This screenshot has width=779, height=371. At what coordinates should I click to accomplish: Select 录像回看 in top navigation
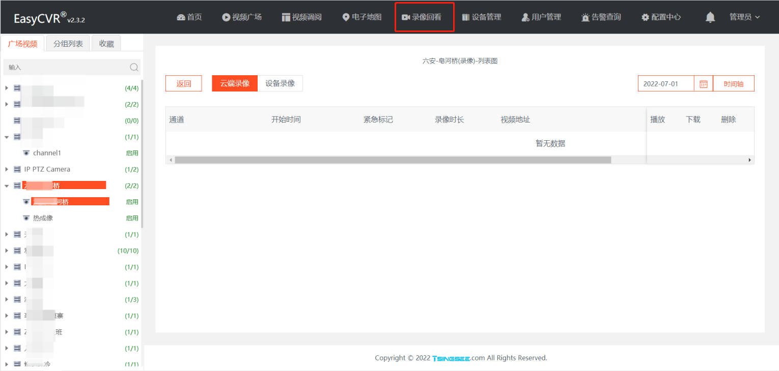tap(422, 17)
